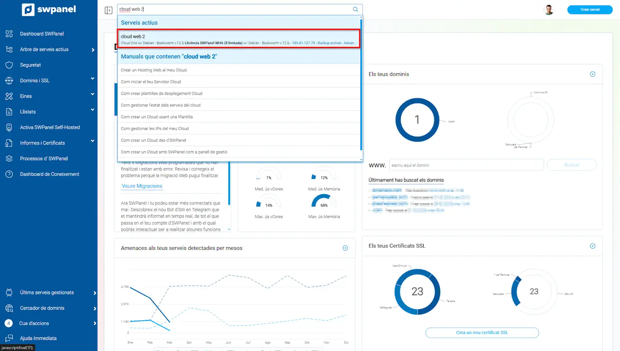Viewport: 620px width, 351px height.
Task: Click the Amenaces als teus serveis options icon
Action: coord(345,248)
